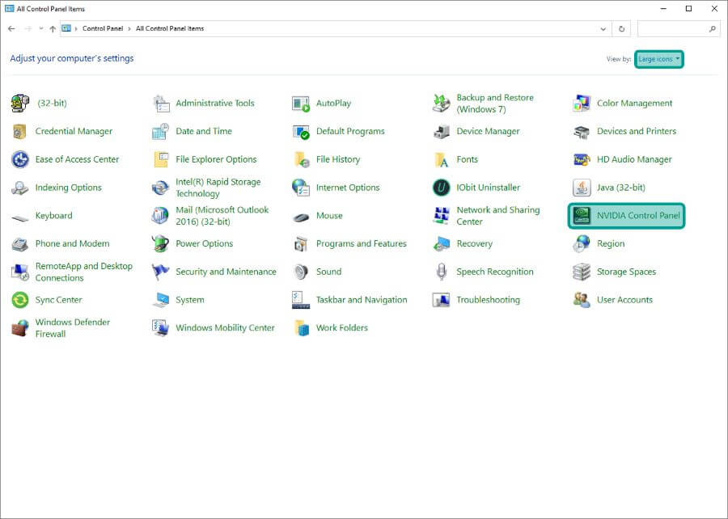The image size is (728, 519).
Task: Expand the View by Large icons dropdown
Action: click(658, 59)
